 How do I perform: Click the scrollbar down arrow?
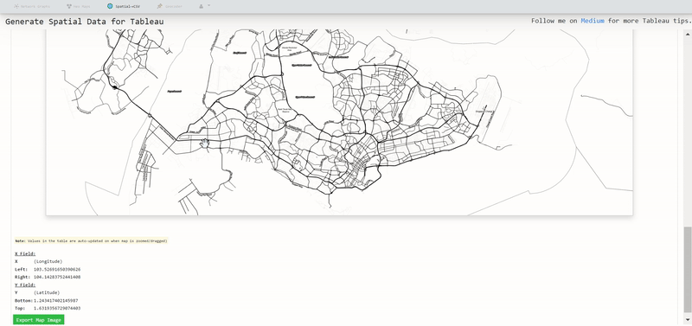pos(688,319)
